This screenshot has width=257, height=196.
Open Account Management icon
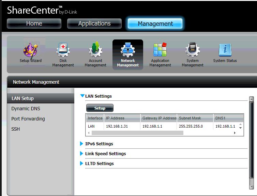point(95,51)
